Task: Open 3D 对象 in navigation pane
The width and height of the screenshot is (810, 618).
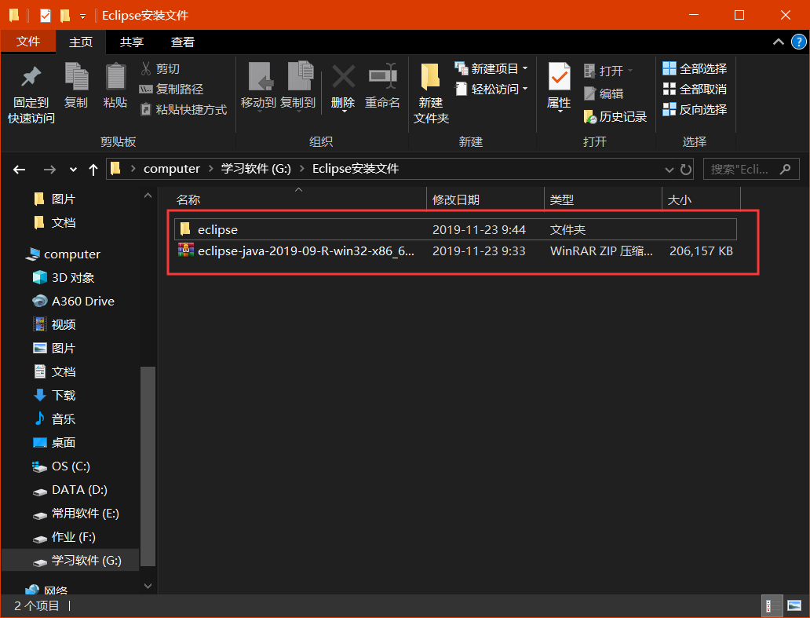Action: 64,278
